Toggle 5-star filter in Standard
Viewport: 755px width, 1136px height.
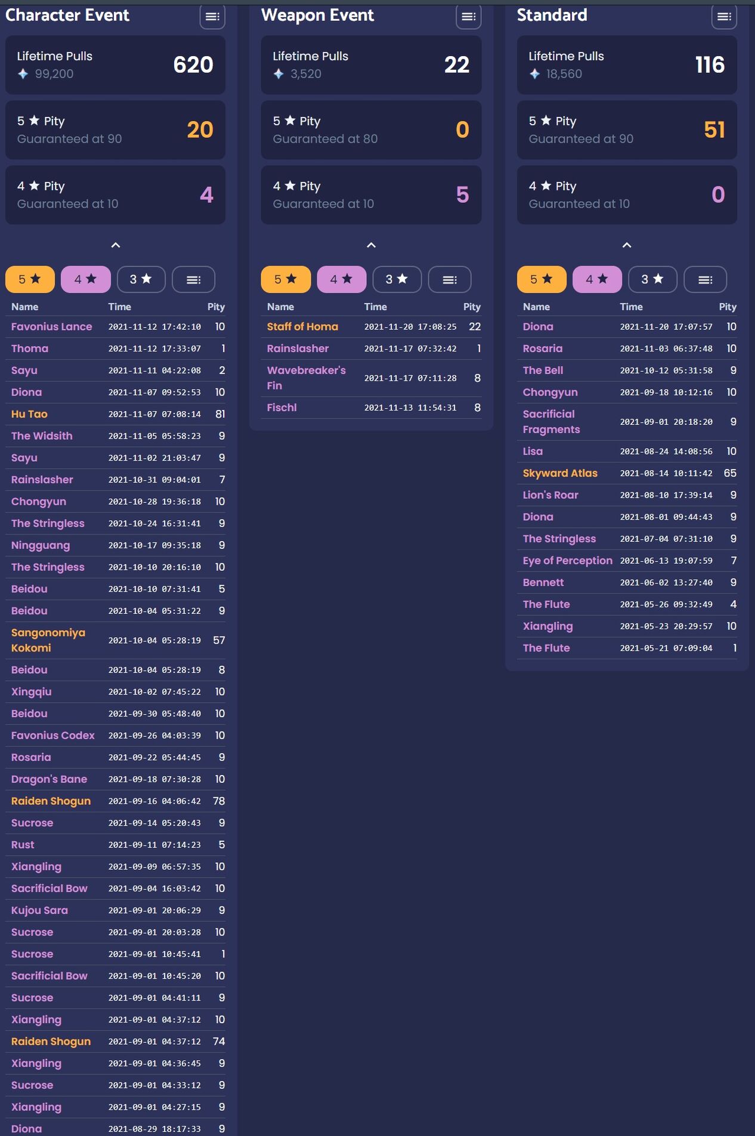pyautogui.click(x=542, y=279)
